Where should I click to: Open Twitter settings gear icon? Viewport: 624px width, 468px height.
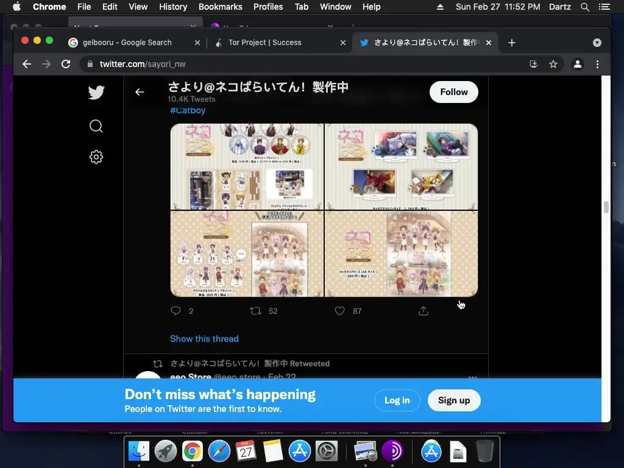pyautogui.click(x=96, y=157)
